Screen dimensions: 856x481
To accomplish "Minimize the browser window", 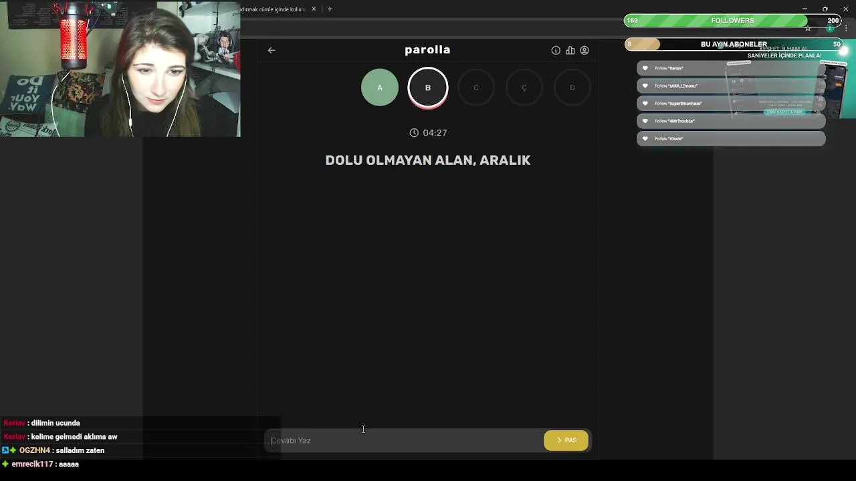I will point(805,9).
